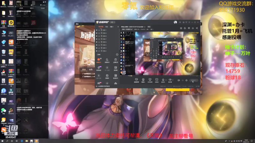255x143 pixels.
Task: Open the first tool in toolbox row three
Action: (x=99, y=76)
